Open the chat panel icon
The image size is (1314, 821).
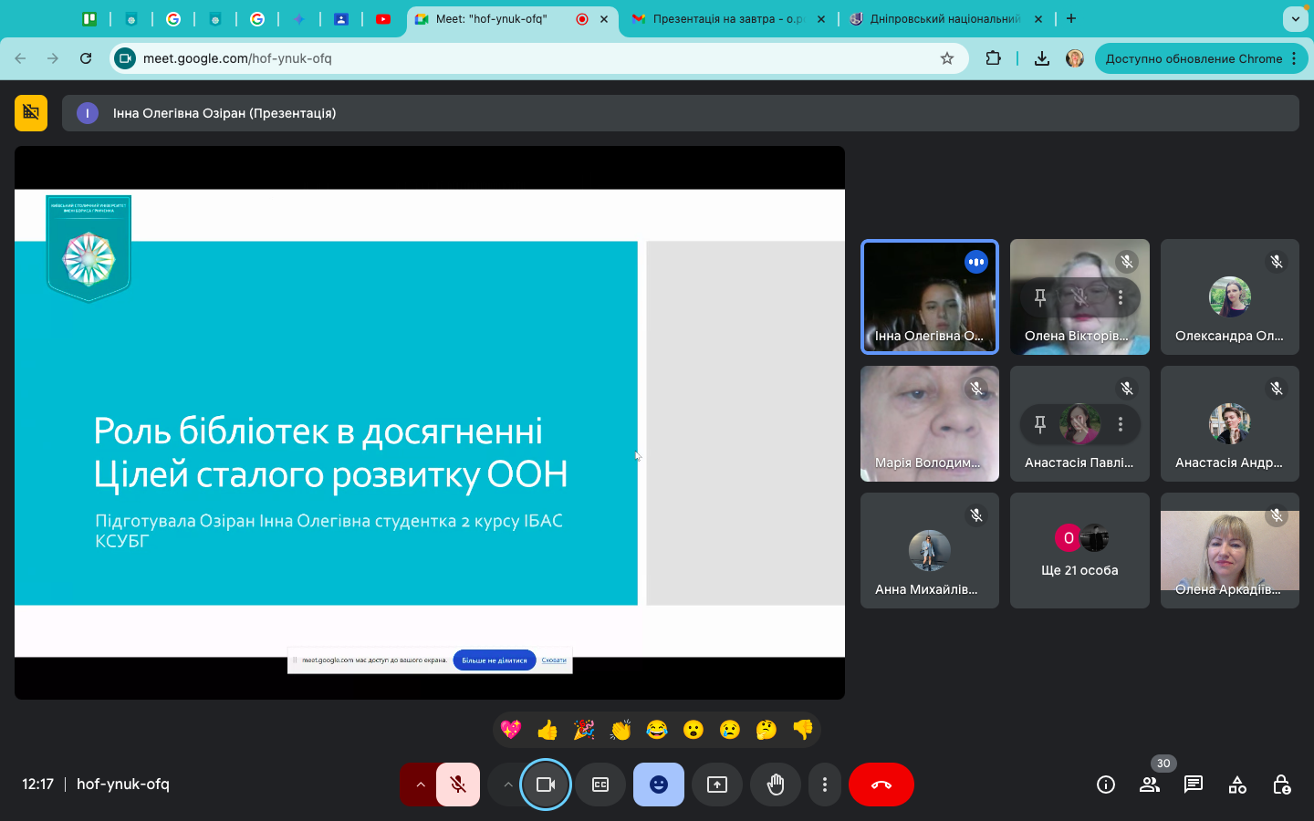pyautogui.click(x=1193, y=785)
